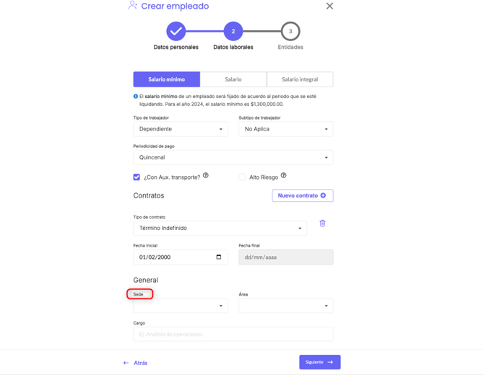The width and height of the screenshot is (484, 375).
Task: Click the step 2 Datos laborales circle
Action: (x=233, y=32)
